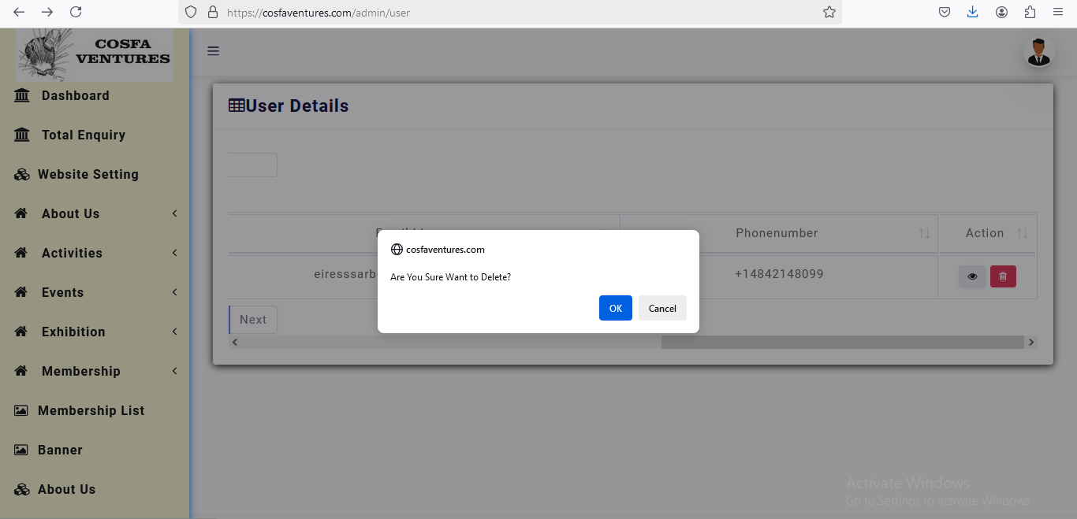Click the Banner image icon in sidebar
The height and width of the screenshot is (519, 1077).
click(21, 450)
